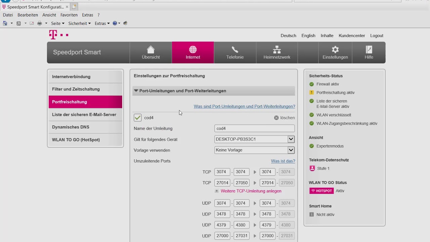Open Einstellungen gear section
Image resolution: width=430 pixels, height=242 pixels.
pos(335,52)
